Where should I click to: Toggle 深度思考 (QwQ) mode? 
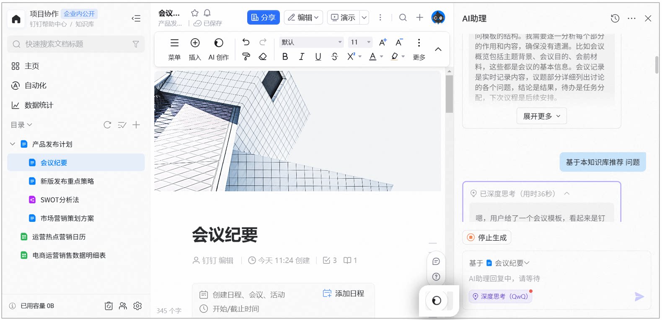[x=500, y=297]
